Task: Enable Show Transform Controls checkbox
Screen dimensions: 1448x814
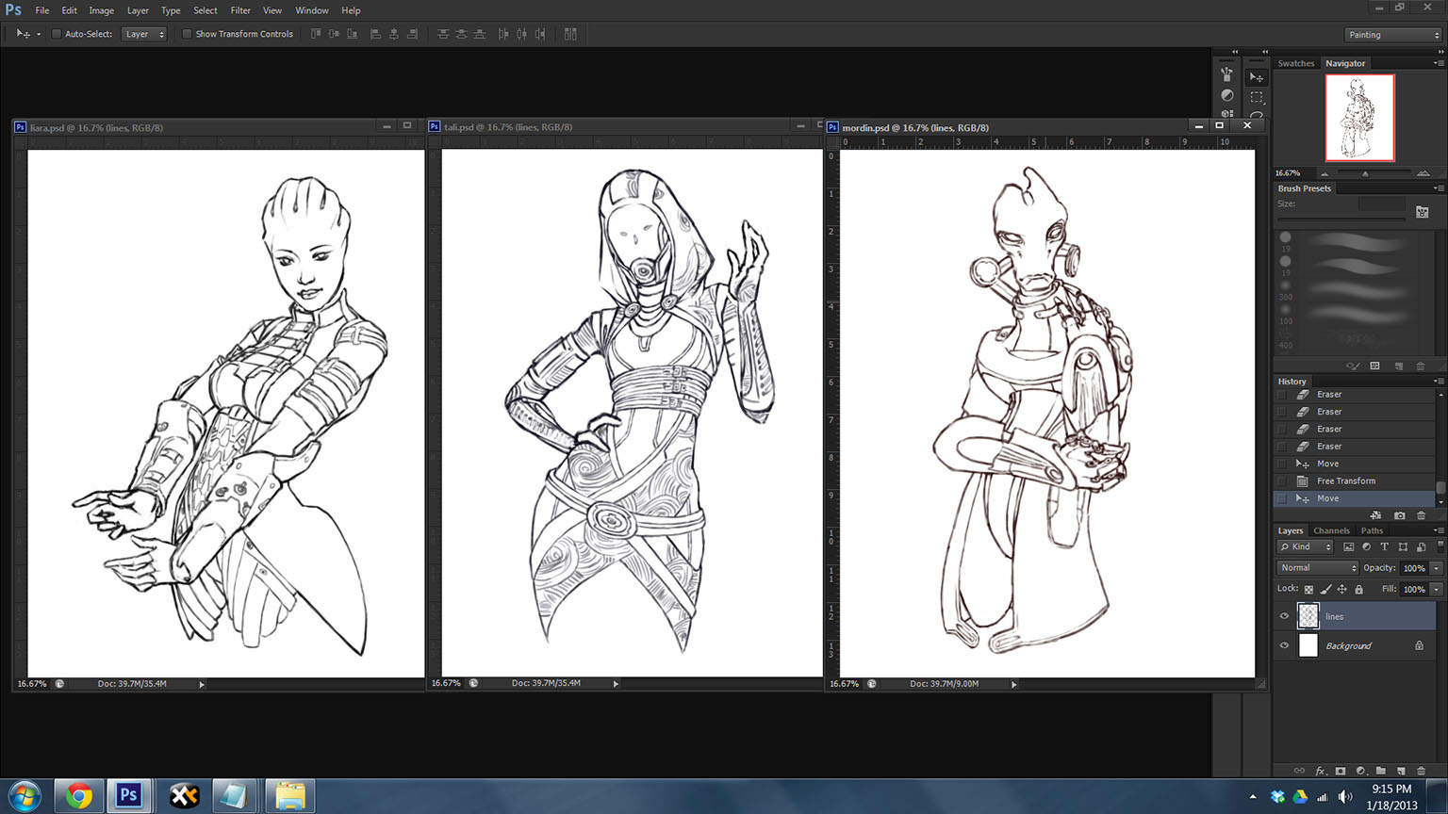Action: [187, 34]
